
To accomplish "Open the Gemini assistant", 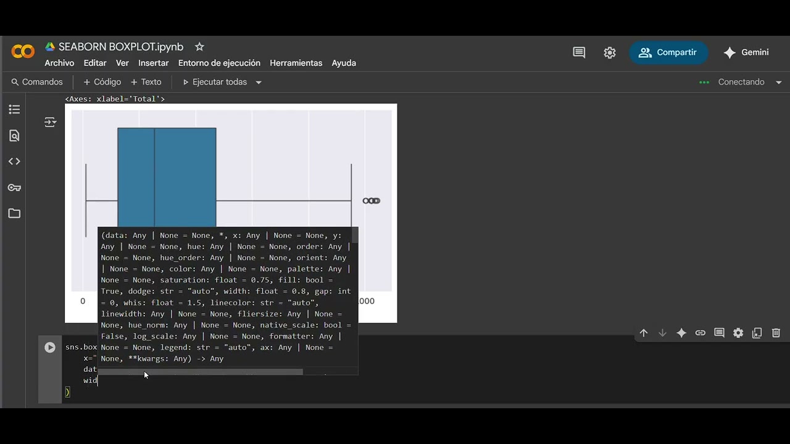I will click(x=746, y=52).
